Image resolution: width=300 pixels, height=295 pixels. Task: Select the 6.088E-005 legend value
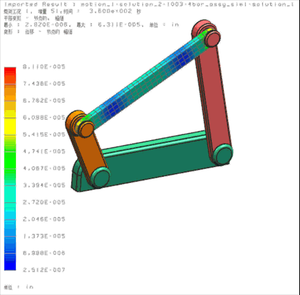click(x=44, y=117)
